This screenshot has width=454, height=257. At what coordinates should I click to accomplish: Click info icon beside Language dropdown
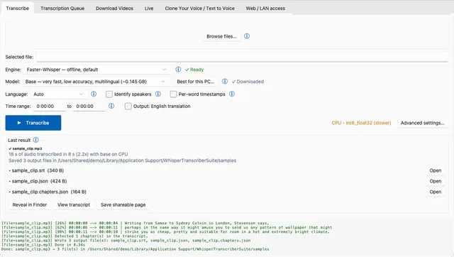pyautogui.click(x=94, y=94)
